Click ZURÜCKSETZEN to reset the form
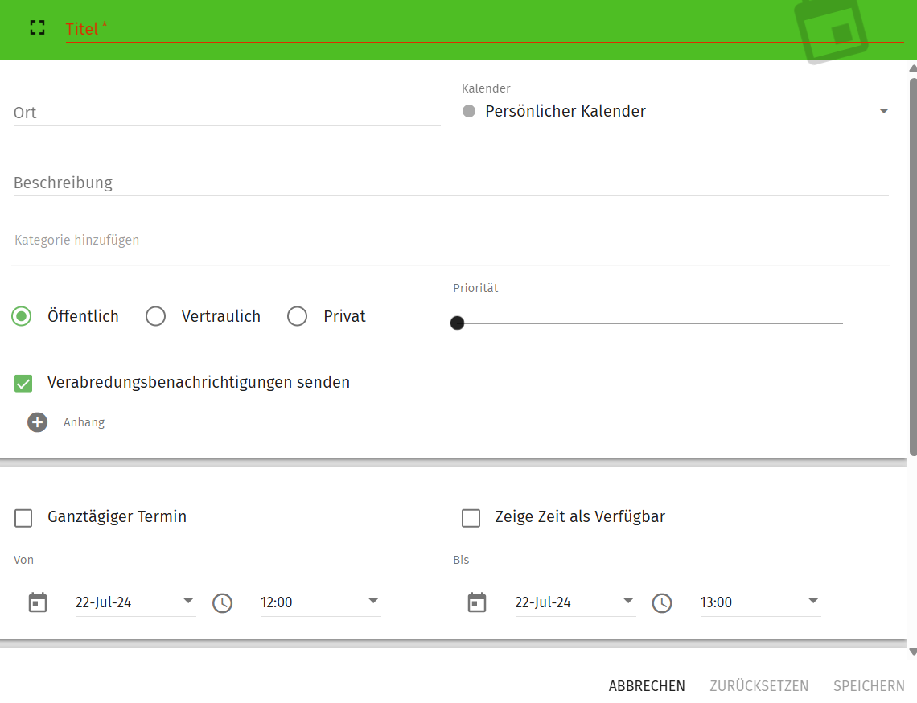Viewport: 917px width, 703px height. point(759,685)
